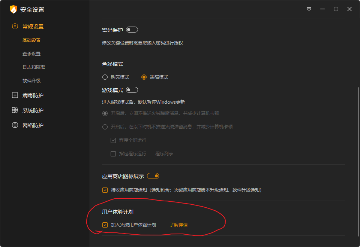Turn on the 游戏模式 toggle
Image resolution: width=360 pixels, height=247 pixels.
132,90
